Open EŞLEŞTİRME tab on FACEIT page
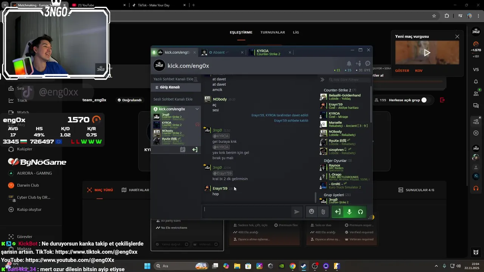The height and width of the screenshot is (272, 484). click(x=241, y=32)
